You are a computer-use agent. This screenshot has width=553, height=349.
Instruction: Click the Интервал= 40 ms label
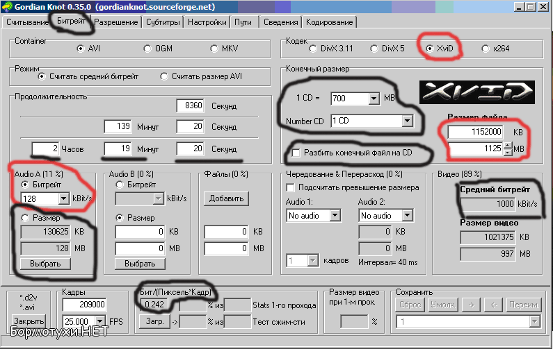tap(387, 262)
